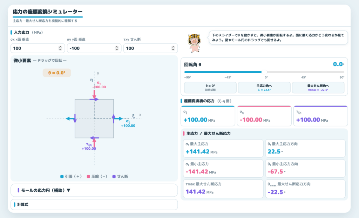Click the 応力の座標変換シミュレーター title
The width and height of the screenshot is (359, 218).
tap(48, 12)
